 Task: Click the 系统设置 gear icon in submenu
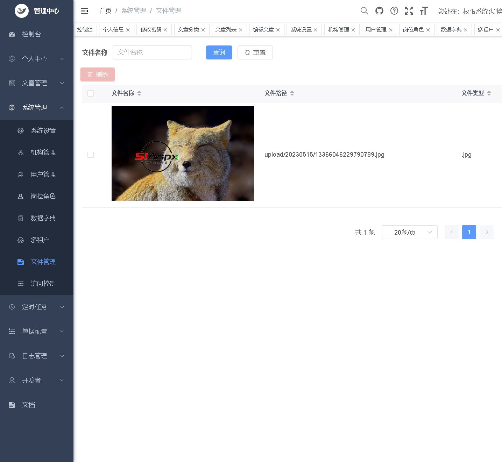21,131
